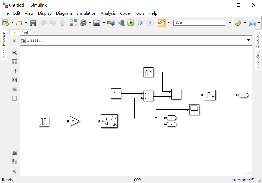Select the Zoom In tool in the palette

[x=14, y=53]
